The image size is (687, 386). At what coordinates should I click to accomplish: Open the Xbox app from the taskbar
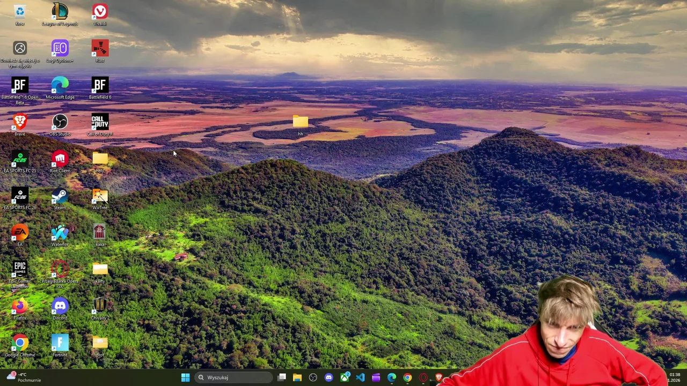coord(345,377)
